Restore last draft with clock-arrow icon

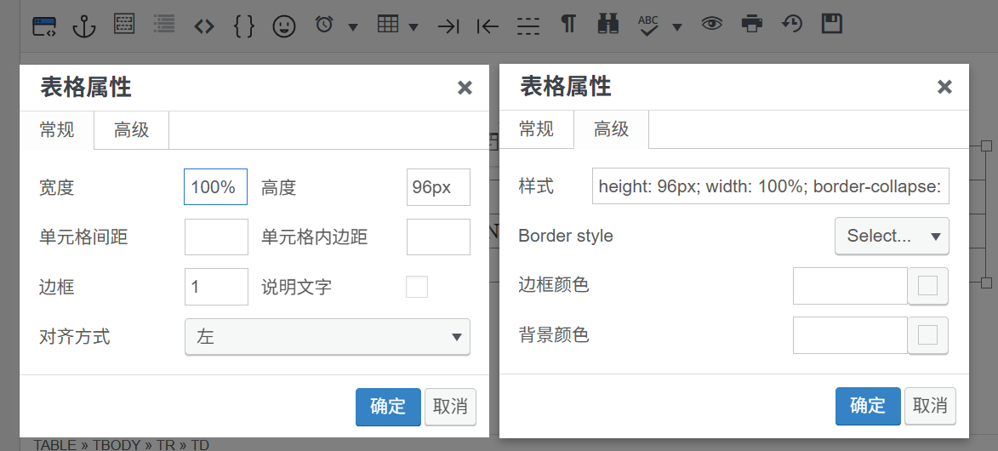(792, 24)
